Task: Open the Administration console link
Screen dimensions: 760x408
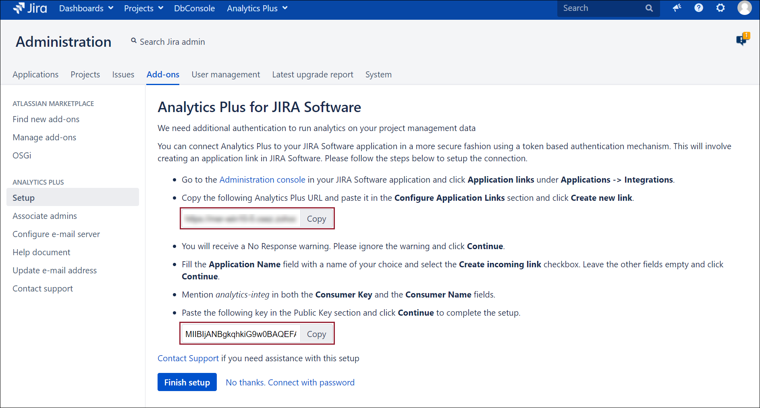Action: [x=262, y=180]
